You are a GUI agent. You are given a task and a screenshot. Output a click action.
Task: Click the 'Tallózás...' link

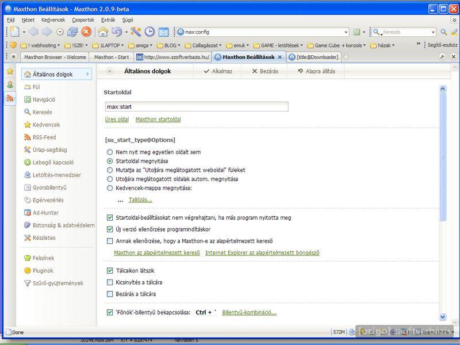(140, 200)
